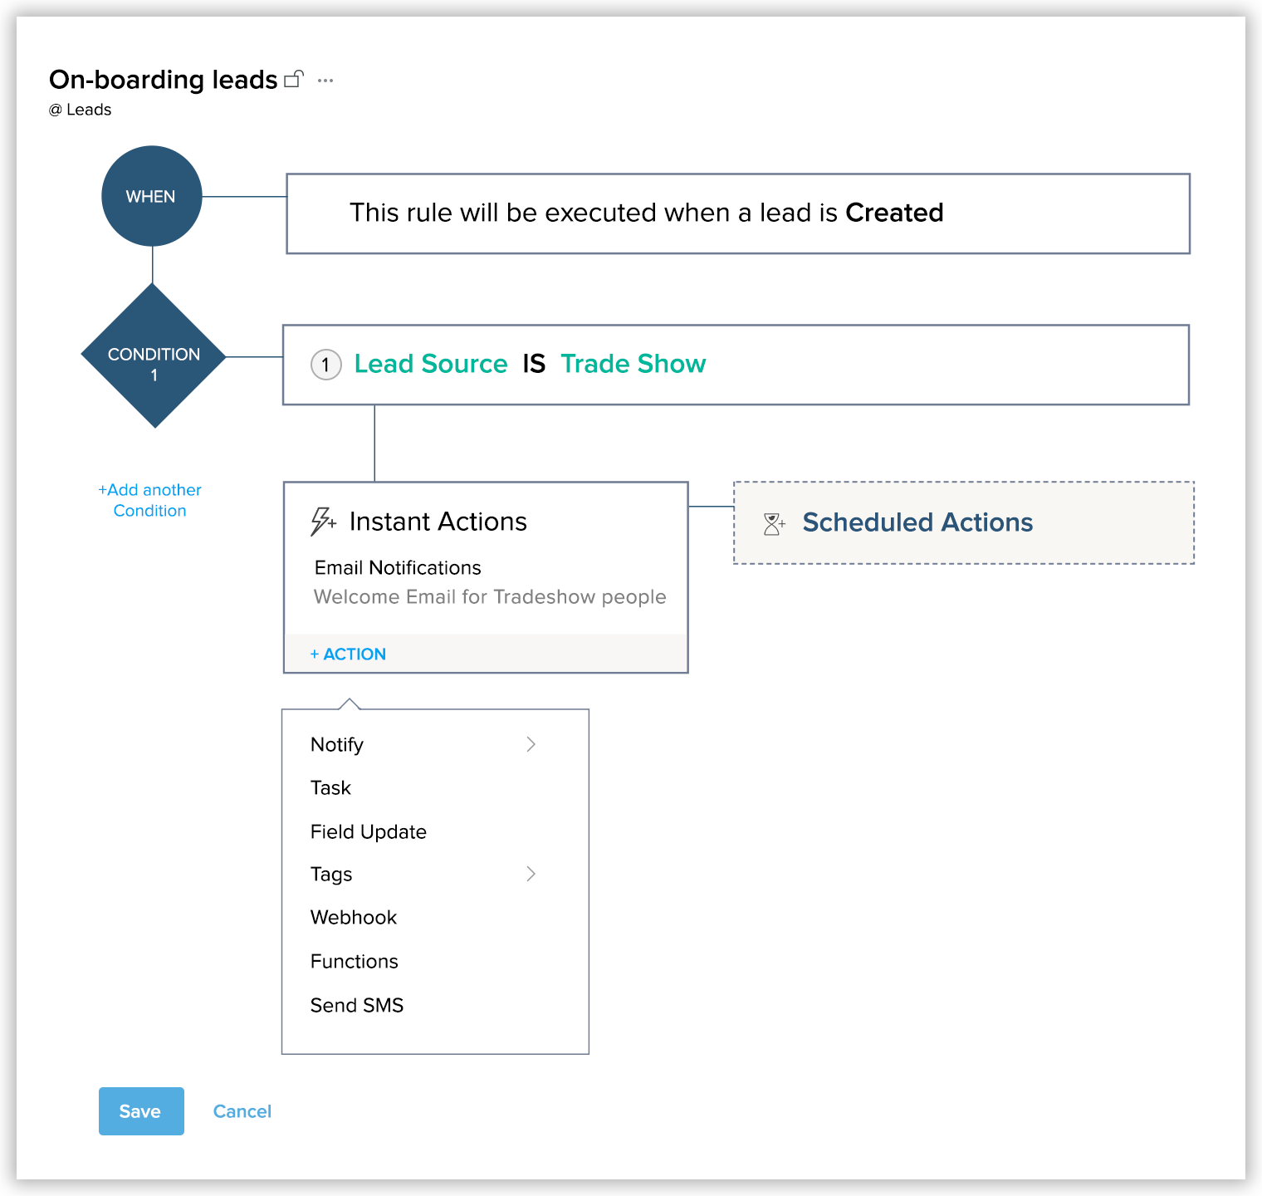Viewport: 1262px width, 1196px height.
Task: Click the + ACTION option under Instant Actions
Action: point(348,654)
